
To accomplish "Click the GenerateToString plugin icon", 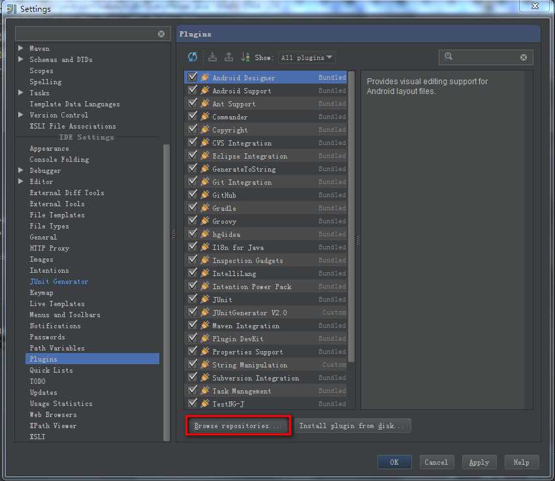I will (x=205, y=168).
